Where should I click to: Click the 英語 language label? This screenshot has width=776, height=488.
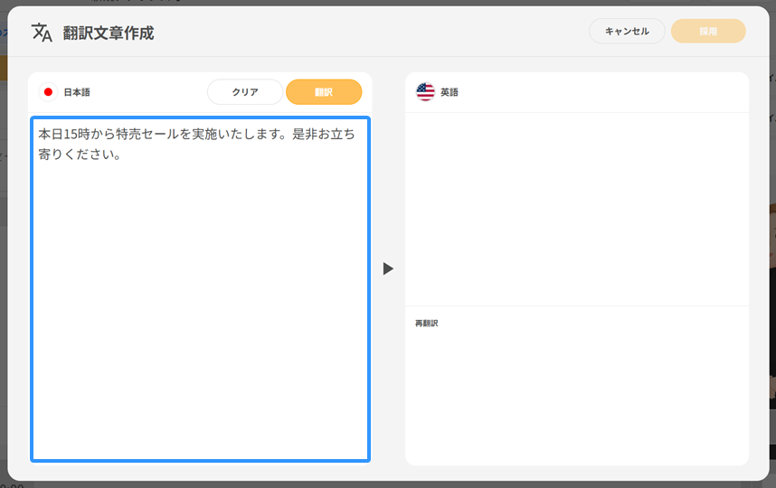450,92
